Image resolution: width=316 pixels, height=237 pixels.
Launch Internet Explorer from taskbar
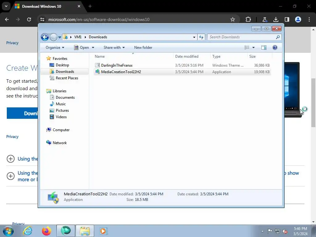(x=27, y=231)
